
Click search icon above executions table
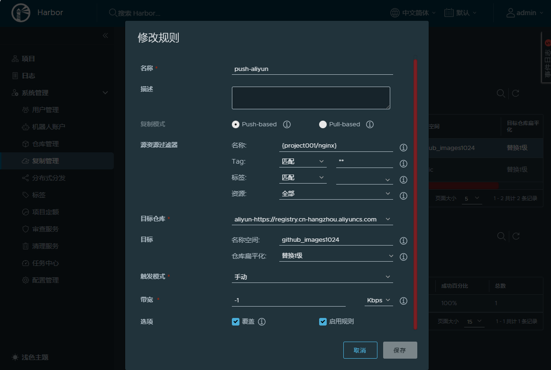(x=502, y=236)
